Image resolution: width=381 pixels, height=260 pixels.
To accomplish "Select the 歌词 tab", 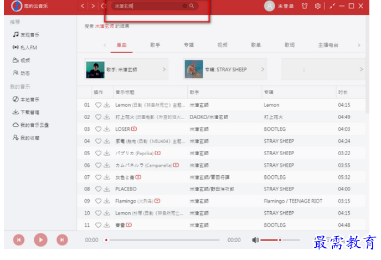I will [x=290, y=45].
